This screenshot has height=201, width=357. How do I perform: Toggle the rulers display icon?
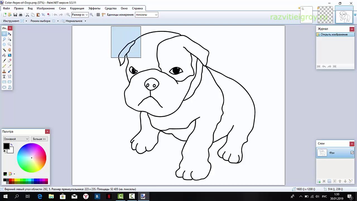click(x=103, y=15)
